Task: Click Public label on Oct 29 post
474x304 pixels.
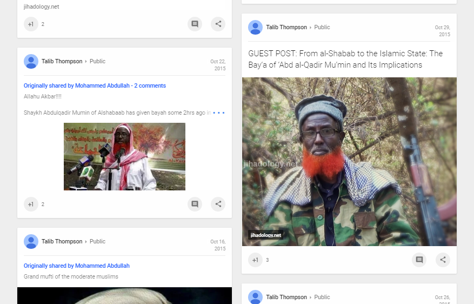Action: (x=322, y=27)
